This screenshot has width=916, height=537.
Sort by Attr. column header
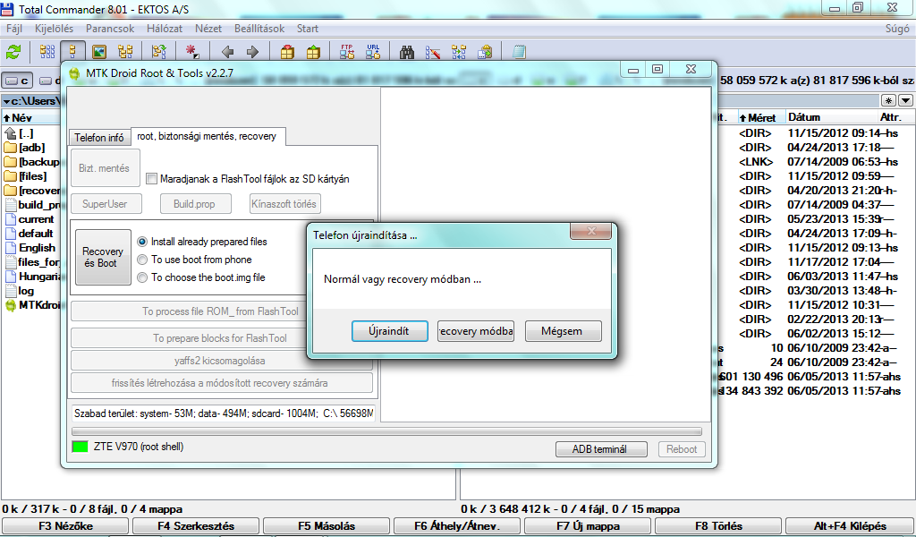(x=892, y=117)
